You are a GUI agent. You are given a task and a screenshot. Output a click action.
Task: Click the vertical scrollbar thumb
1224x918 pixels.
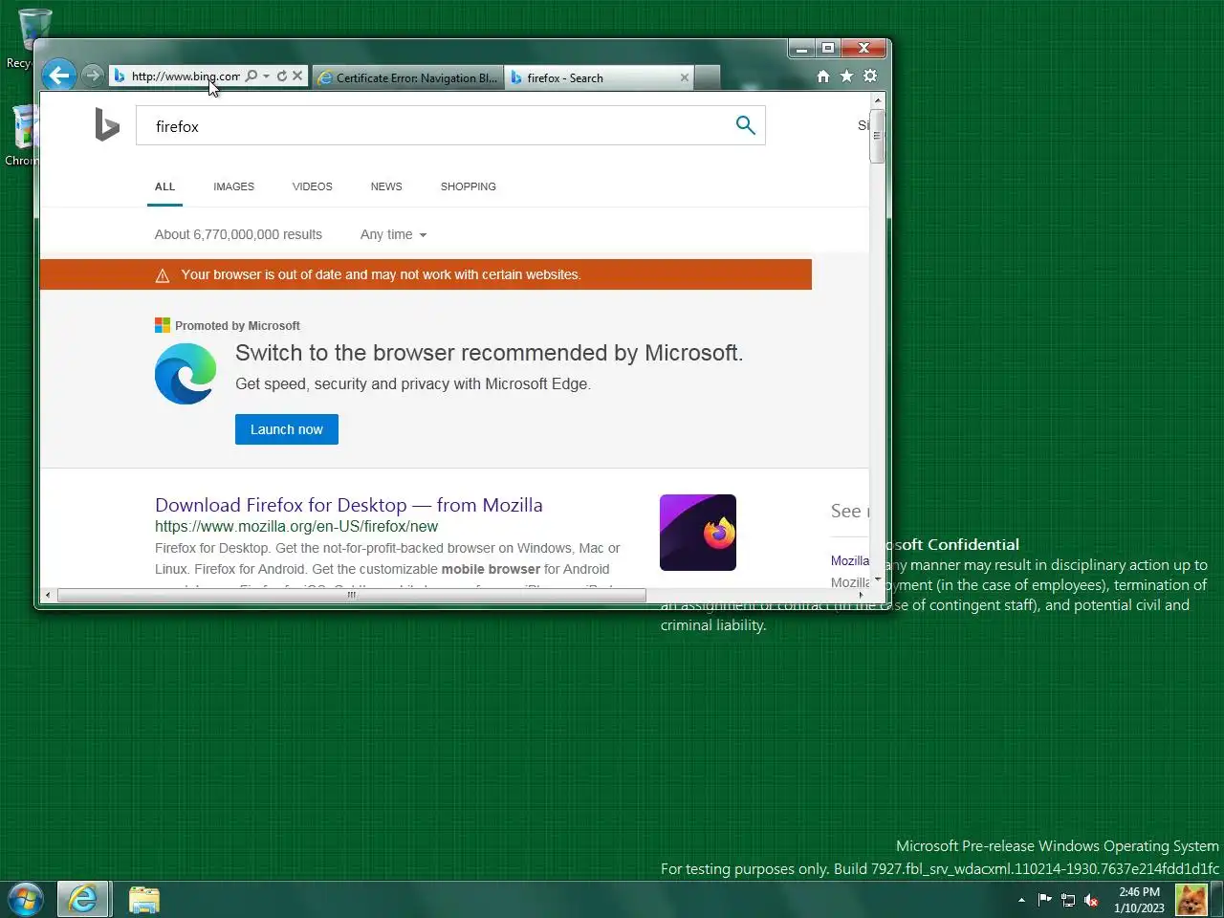877,136
